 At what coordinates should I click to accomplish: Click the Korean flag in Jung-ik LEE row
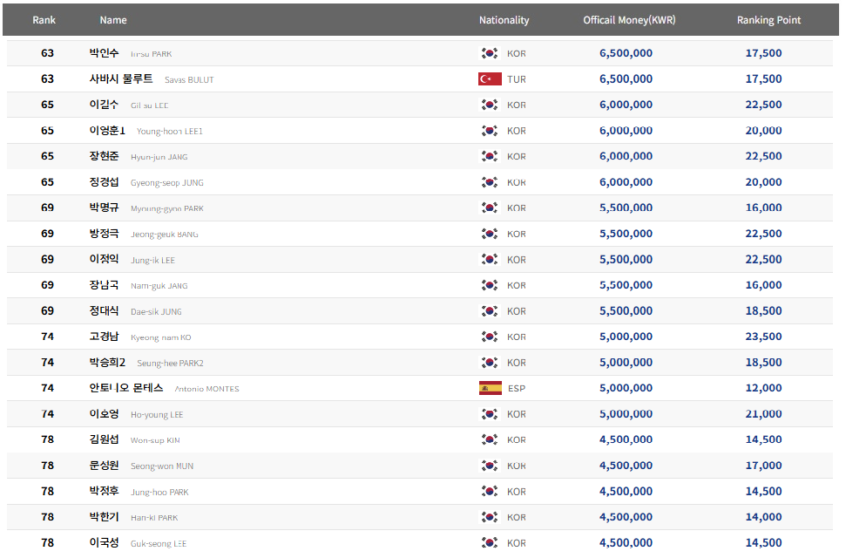(490, 259)
